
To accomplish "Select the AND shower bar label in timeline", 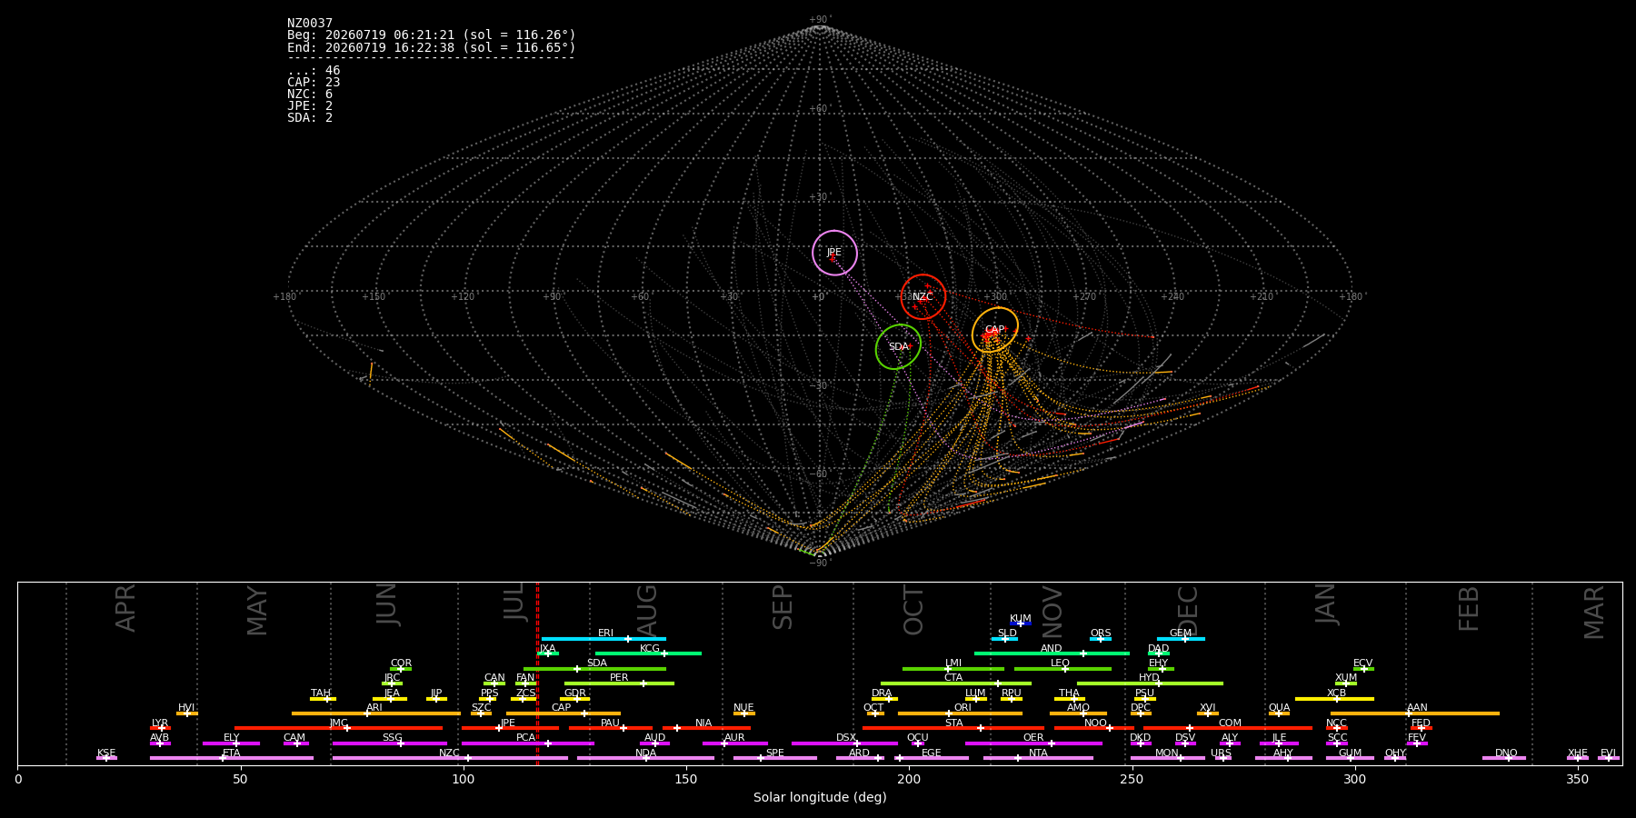I will [x=1052, y=649].
